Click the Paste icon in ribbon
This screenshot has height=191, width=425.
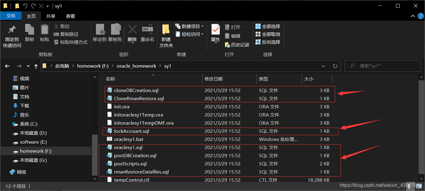point(44,30)
